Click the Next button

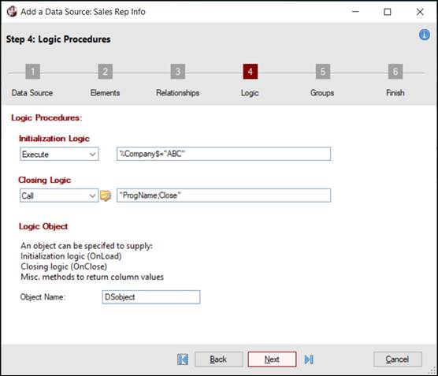272,359
